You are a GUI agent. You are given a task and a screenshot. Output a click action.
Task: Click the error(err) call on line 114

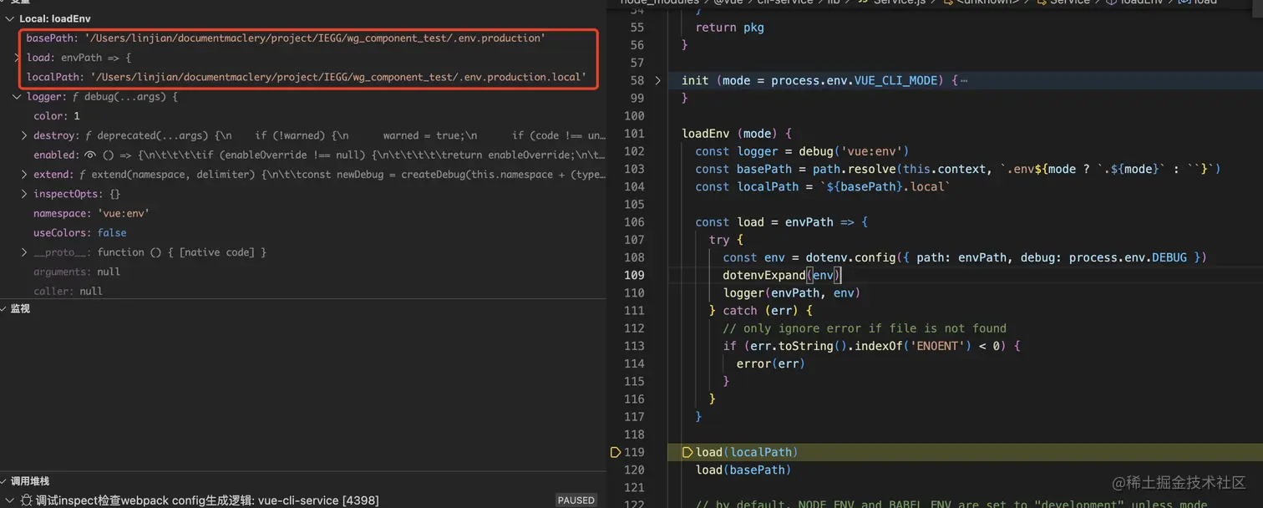click(771, 363)
